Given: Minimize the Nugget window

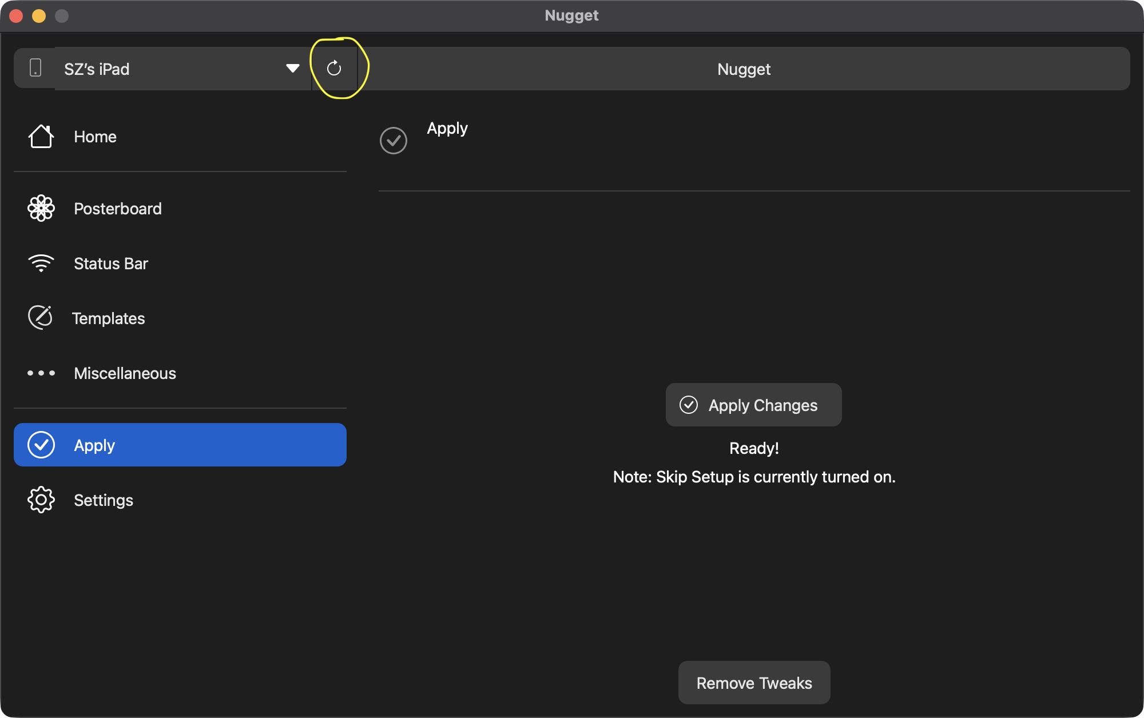Looking at the screenshot, I should point(39,16).
